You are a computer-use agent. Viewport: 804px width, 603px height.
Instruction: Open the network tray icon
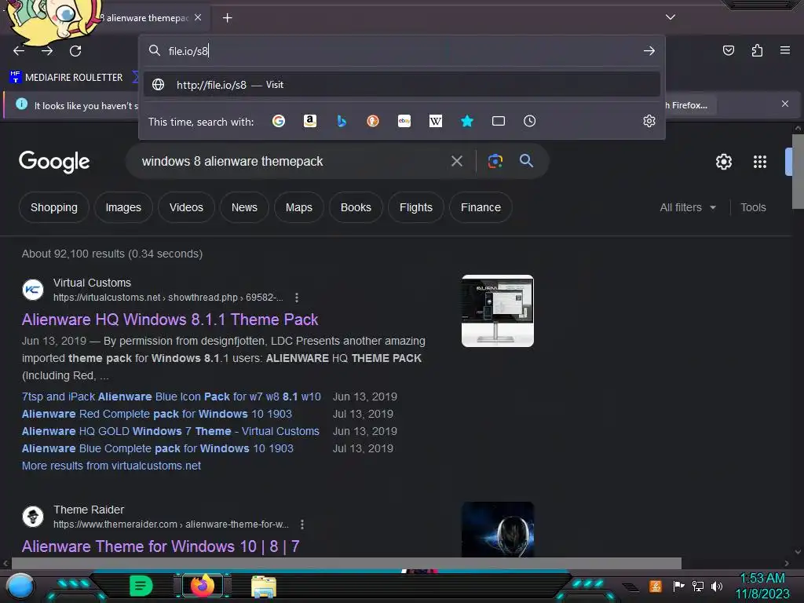point(698,586)
